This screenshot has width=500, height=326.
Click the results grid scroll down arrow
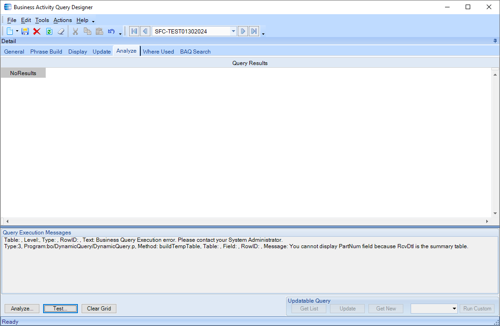[x=495, y=213]
